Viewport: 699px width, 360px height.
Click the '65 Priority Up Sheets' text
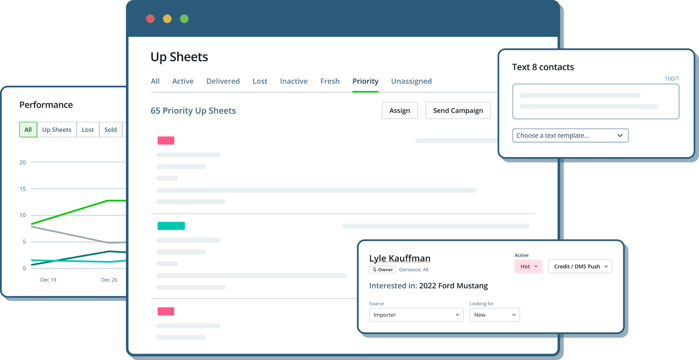[x=193, y=111]
